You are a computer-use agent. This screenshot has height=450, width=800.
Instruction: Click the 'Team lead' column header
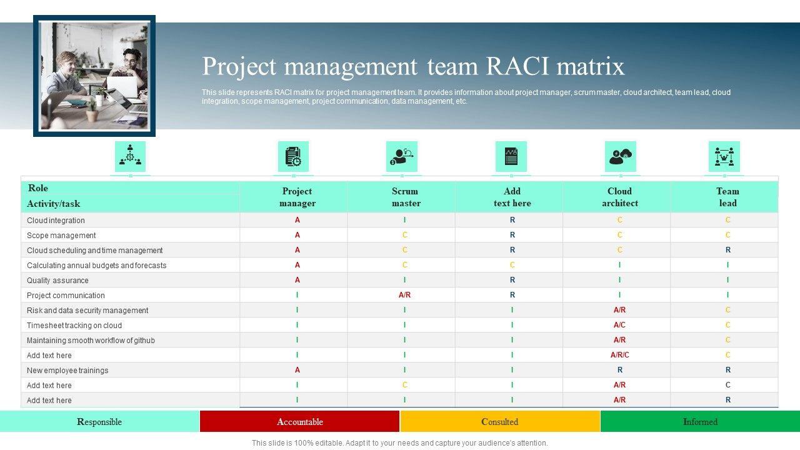click(x=728, y=197)
